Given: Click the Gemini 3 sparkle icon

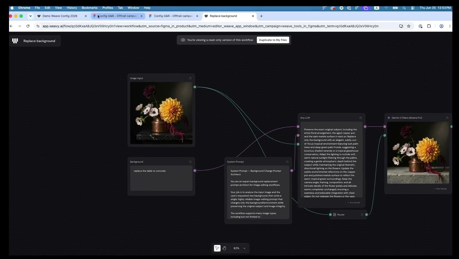Looking at the screenshot, I should click(x=389, y=118).
